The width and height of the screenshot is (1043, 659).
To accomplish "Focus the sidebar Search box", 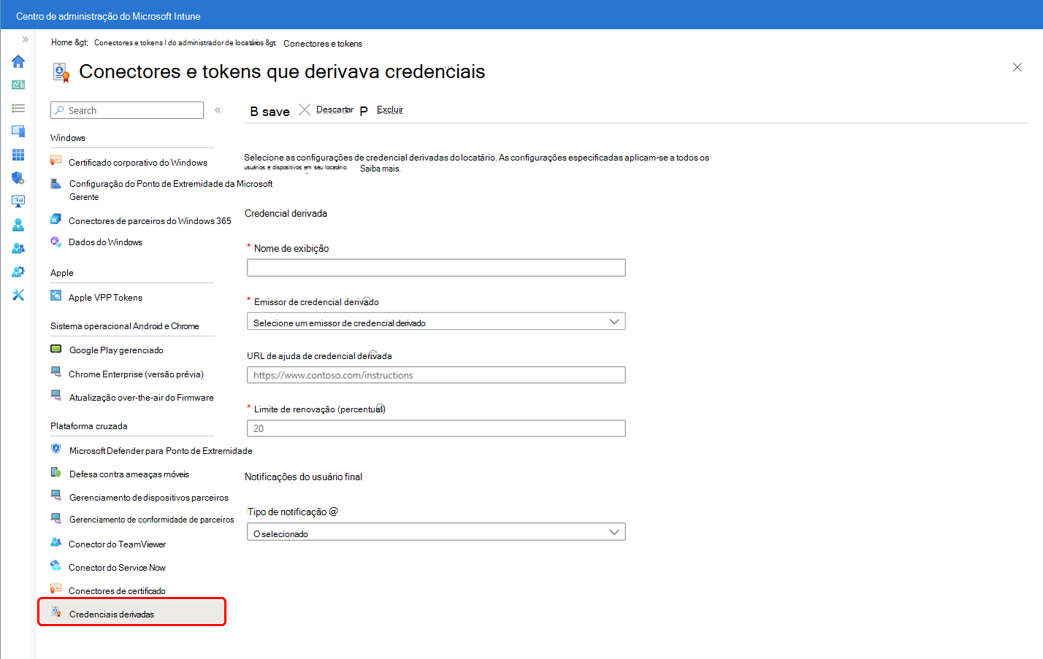I will click(x=127, y=110).
